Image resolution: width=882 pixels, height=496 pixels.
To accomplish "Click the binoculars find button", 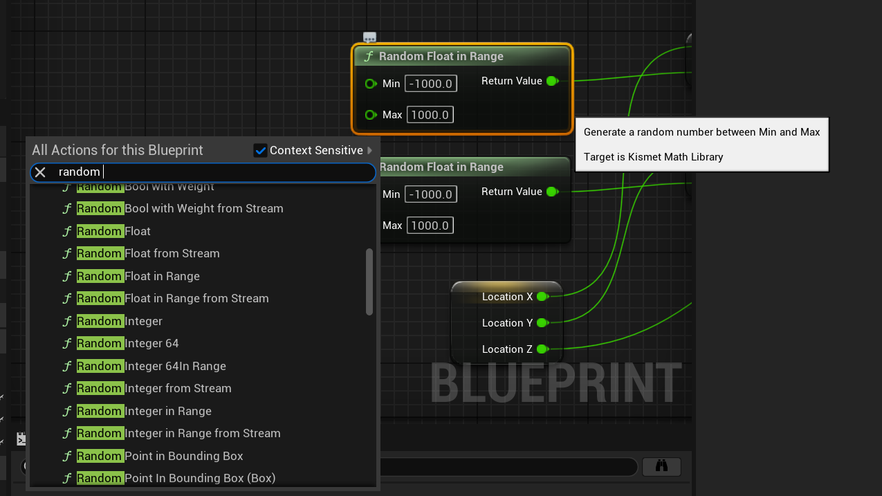I will pos(661,466).
